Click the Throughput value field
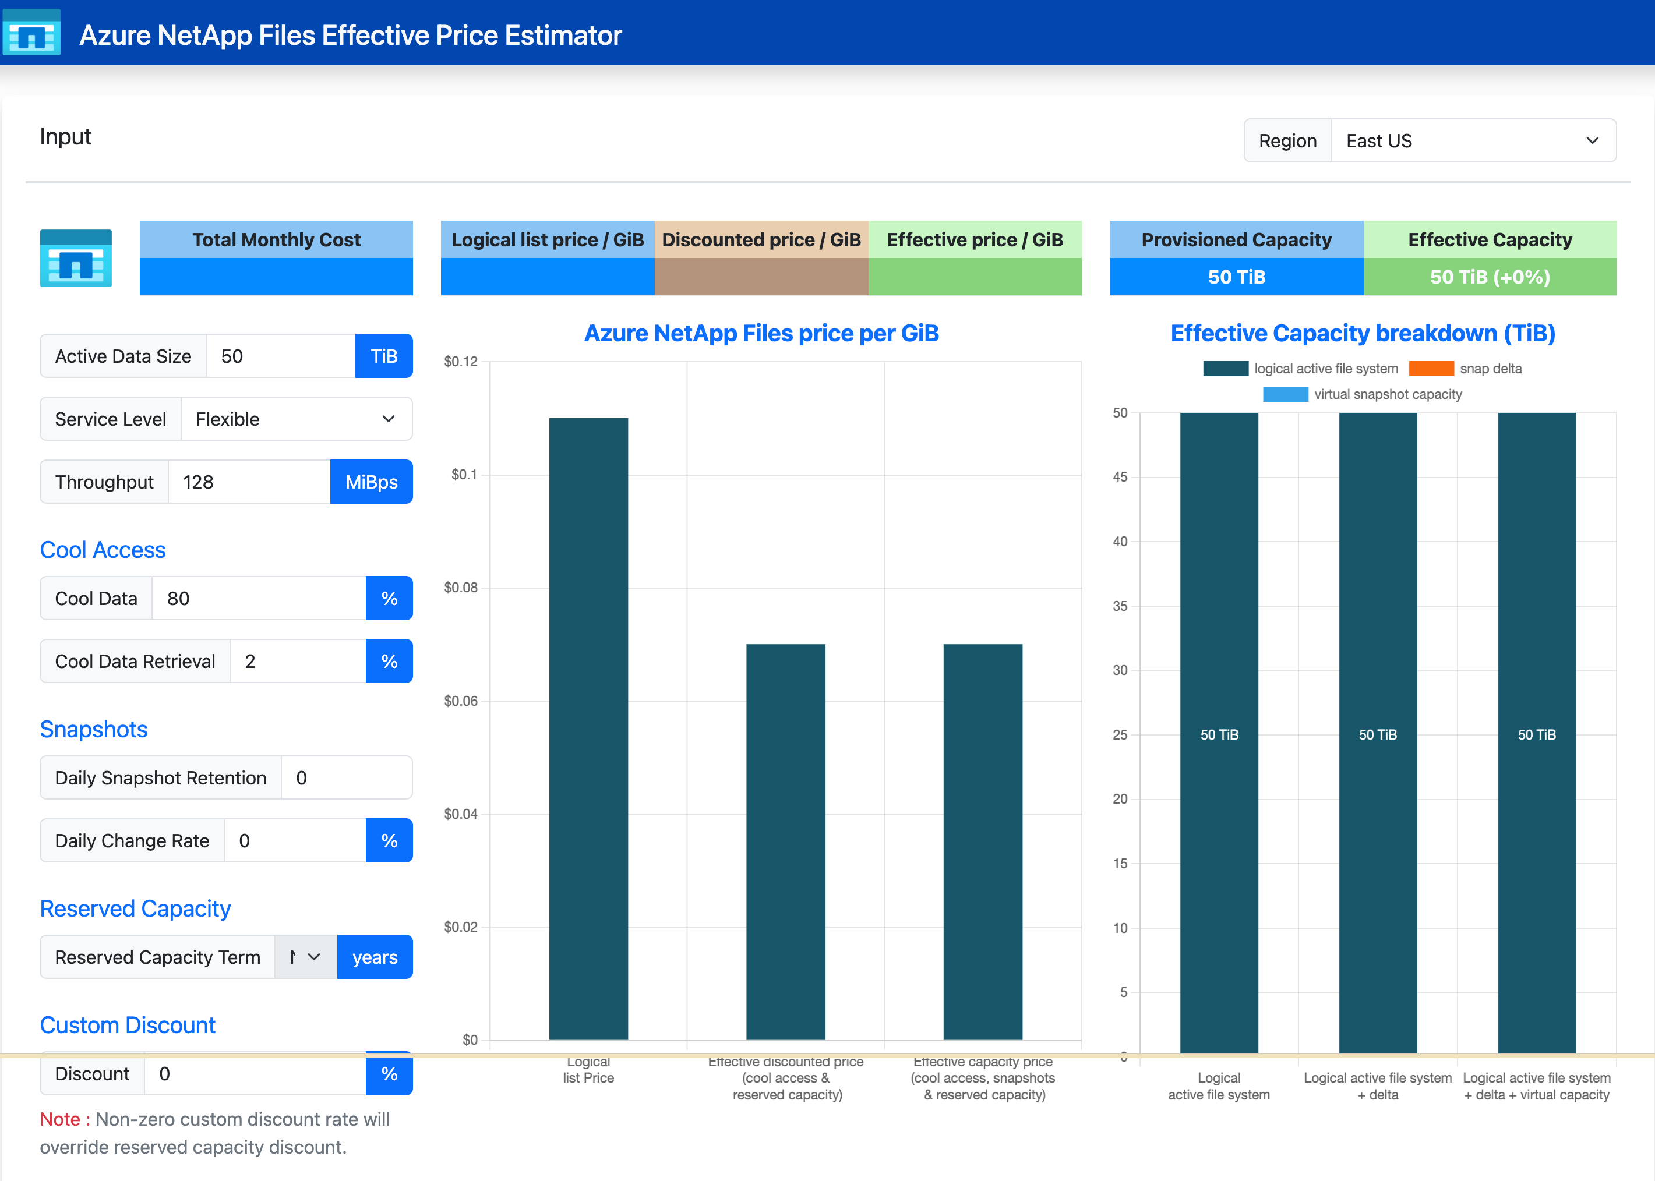1655x1181 pixels. [248, 482]
